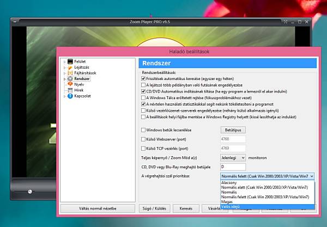Click the Rendszer gear icon

70,79
